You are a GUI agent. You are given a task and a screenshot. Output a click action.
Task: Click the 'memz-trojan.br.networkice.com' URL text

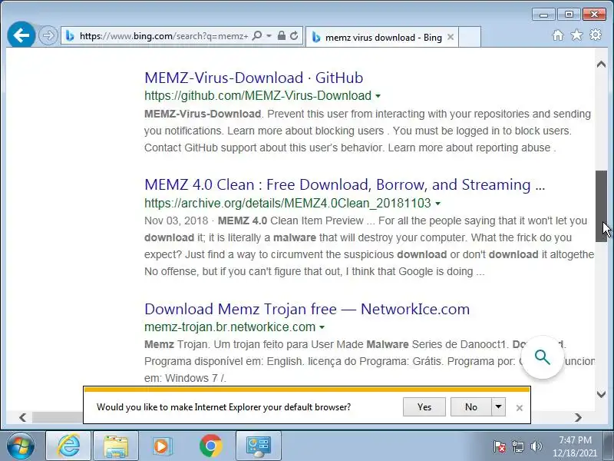point(229,327)
